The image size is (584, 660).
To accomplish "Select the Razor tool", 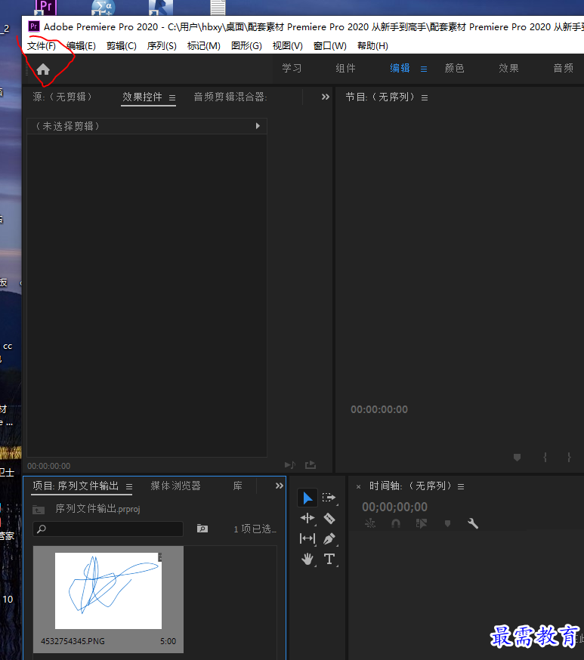I will (329, 518).
